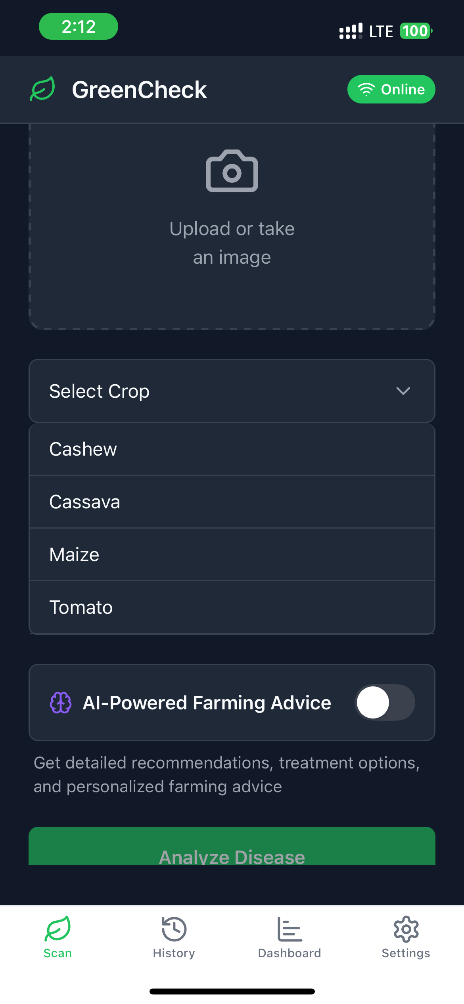Click the GreenCheck leaf logo

pyautogui.click(x=42, y=89)
